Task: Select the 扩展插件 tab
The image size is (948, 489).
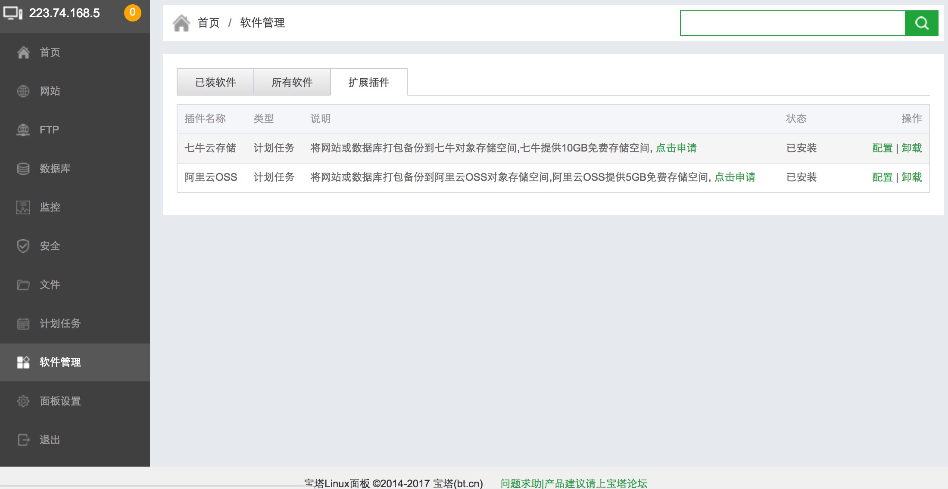Action: 369,82
